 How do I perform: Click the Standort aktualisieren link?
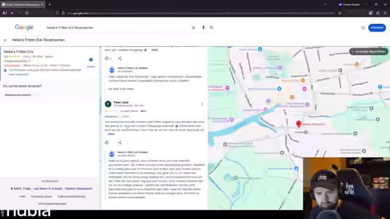tap(79, 189)
